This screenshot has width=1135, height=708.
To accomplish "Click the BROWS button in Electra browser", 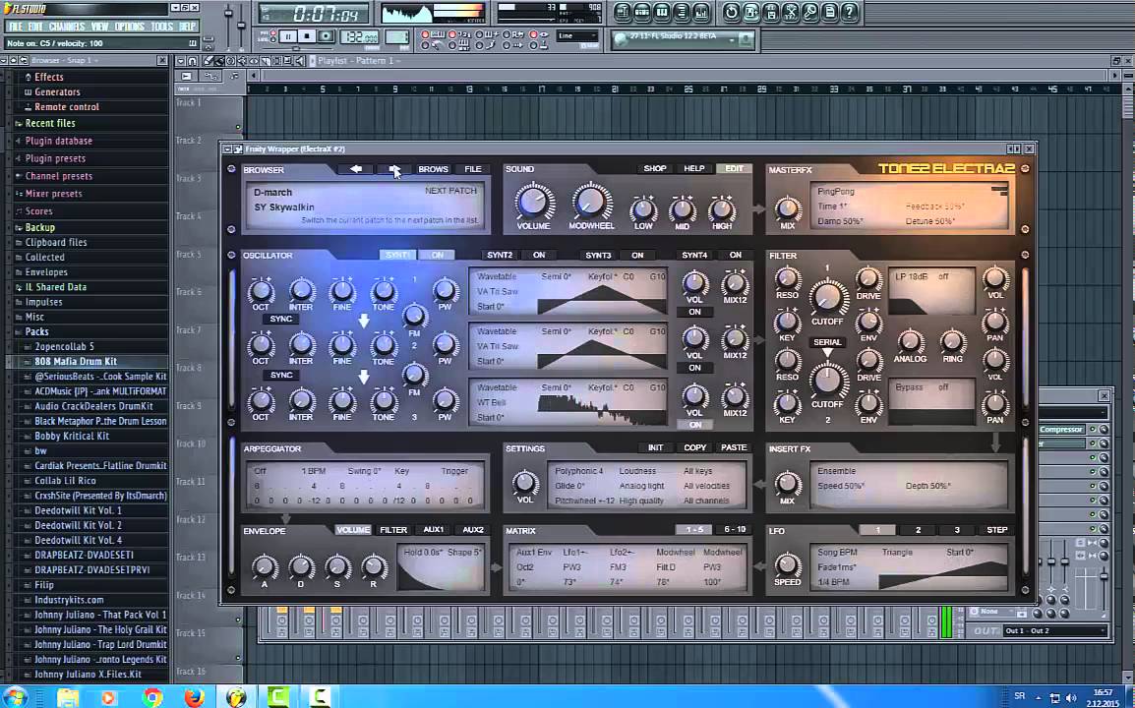I will [433, 169].
